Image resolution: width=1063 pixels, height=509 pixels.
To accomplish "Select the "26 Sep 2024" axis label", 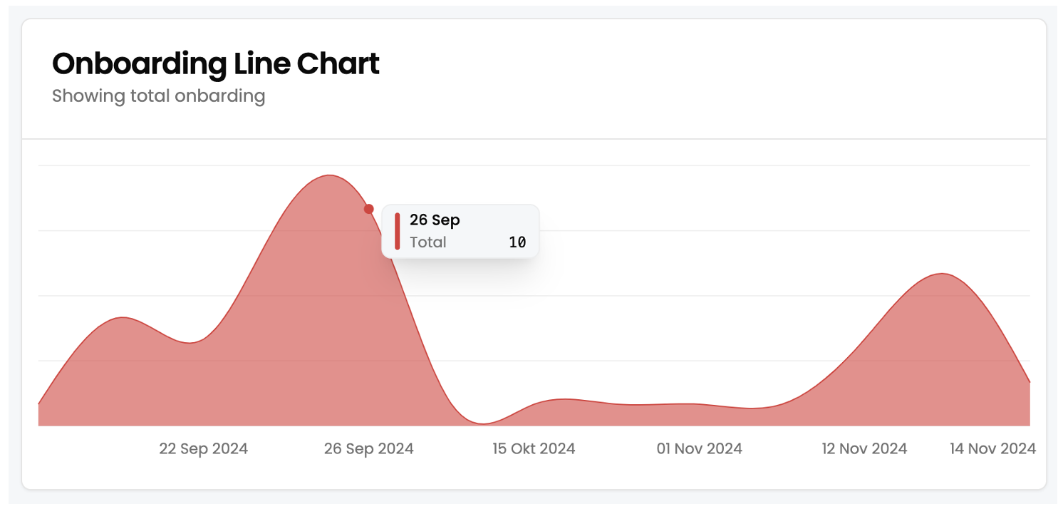I will (x=369, y=448).
